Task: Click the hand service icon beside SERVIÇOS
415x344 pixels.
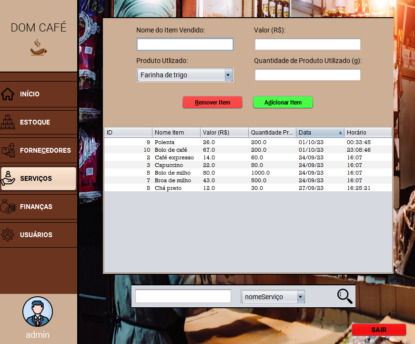Action: tap(9, 178)
